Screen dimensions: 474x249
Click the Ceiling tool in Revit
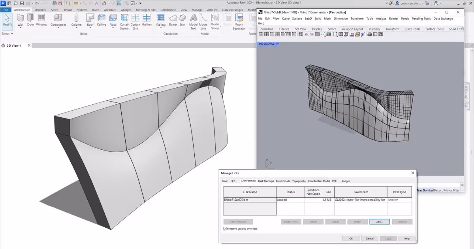102,20
